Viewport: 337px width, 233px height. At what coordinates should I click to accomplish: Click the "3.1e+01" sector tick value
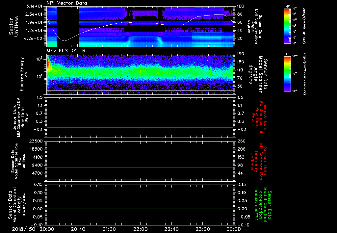[x=34, y=6]
